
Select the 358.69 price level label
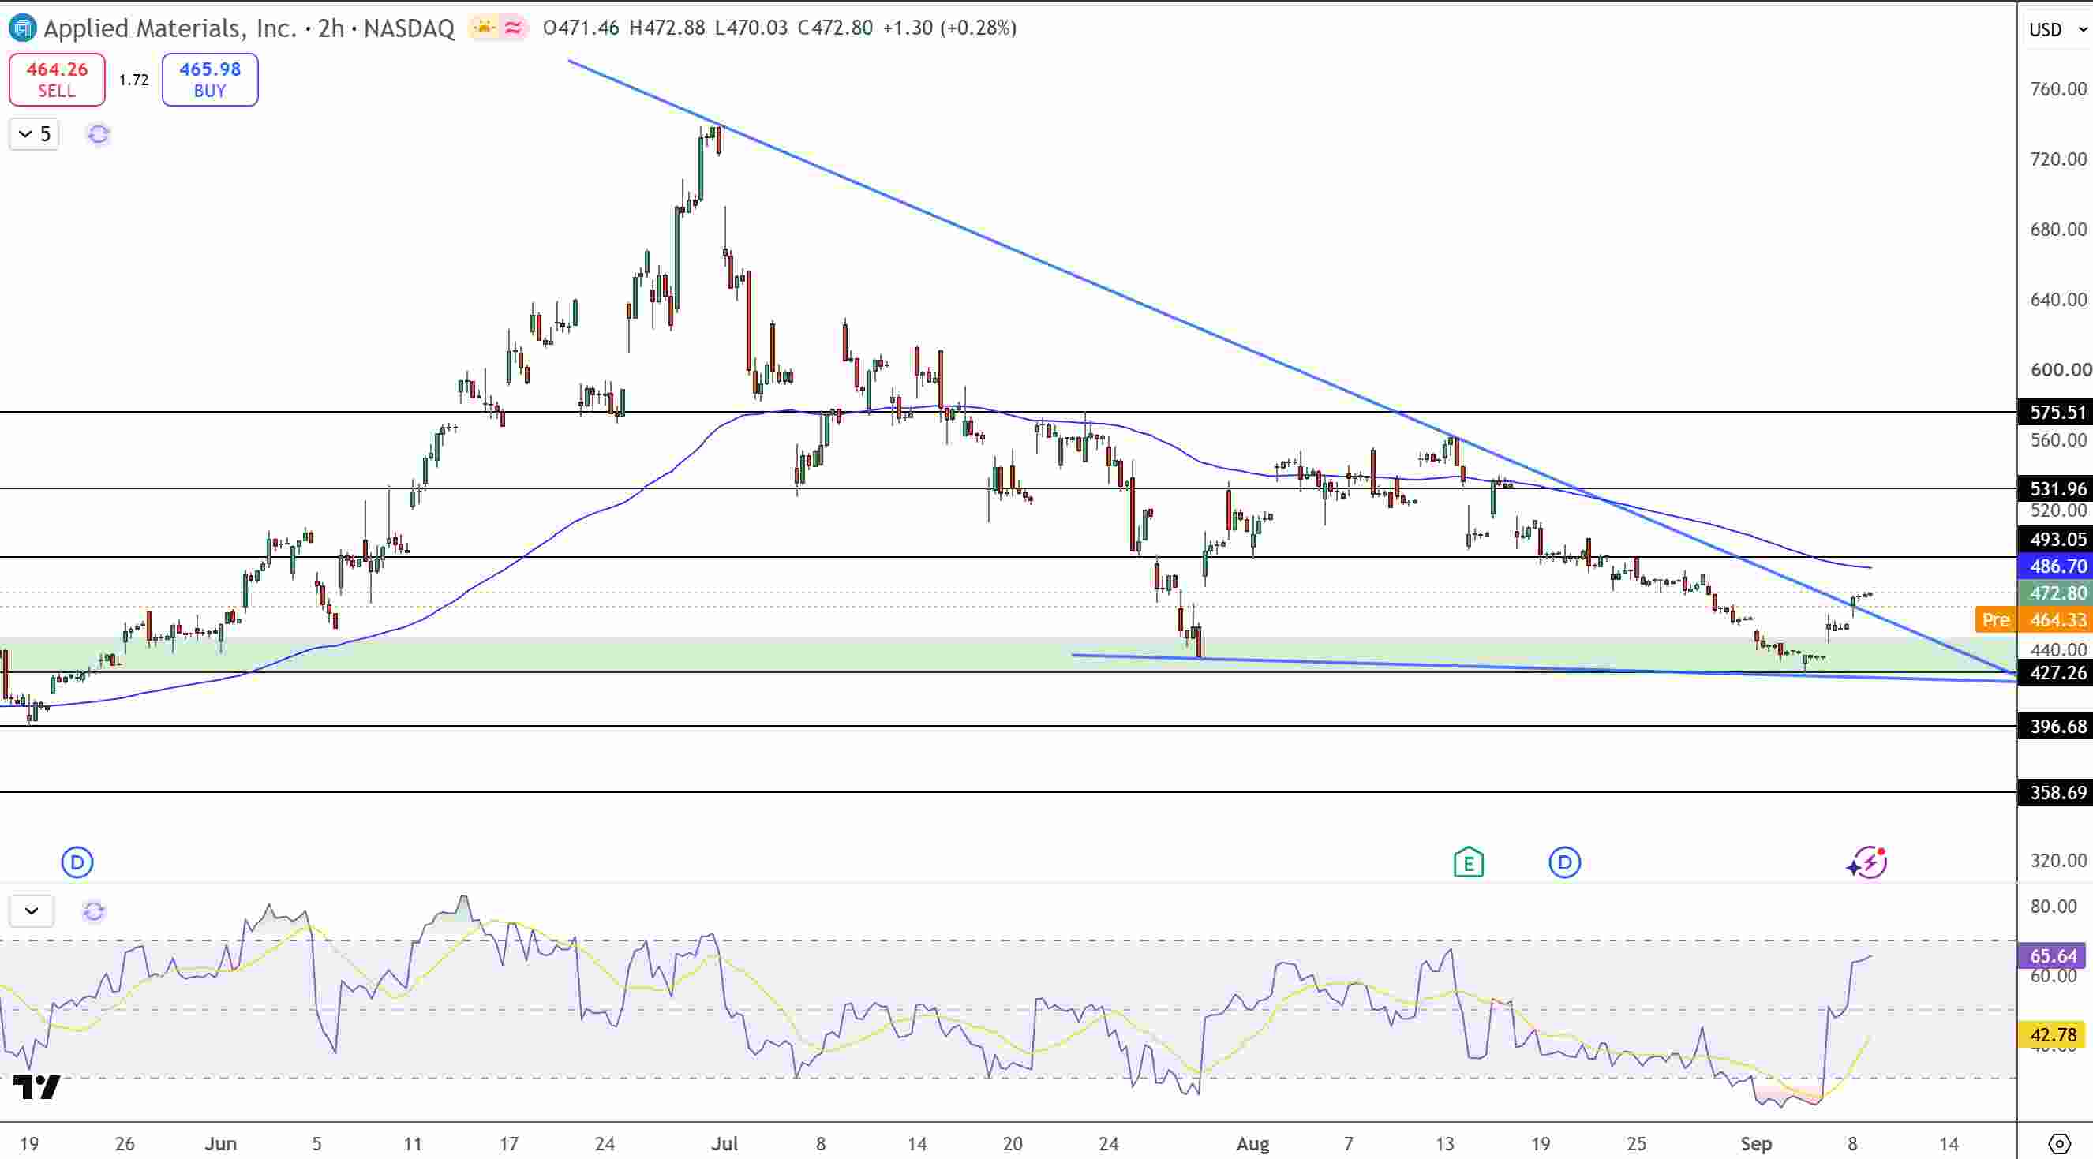coord(2056,792)
